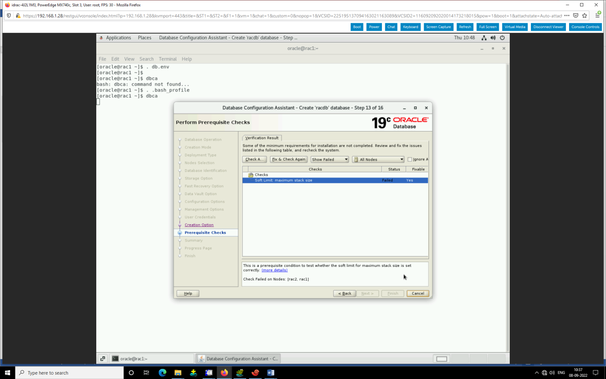606x379 pixels.
Task: Click the Status column header
Action: (x=394, y=169)
